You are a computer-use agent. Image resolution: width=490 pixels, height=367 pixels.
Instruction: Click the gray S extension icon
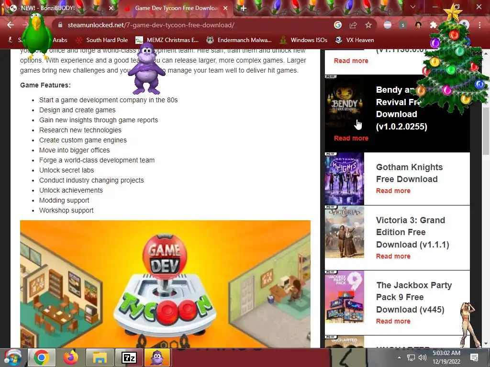tap(403, 25)
